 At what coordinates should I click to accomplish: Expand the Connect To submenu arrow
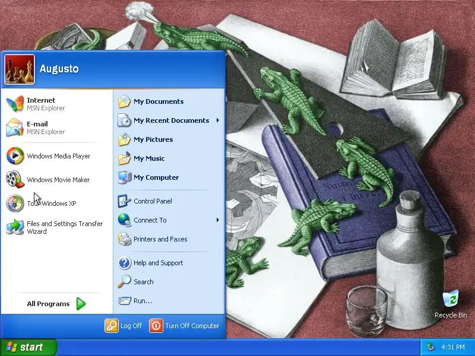(217, 220)
